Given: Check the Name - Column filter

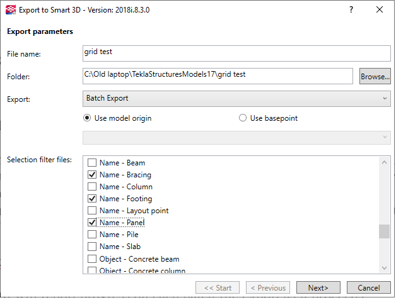Looking at the screenshot, I should [92, 187].
